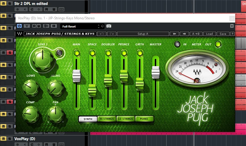Click the GIRTH fader handle

(x=140, y=84)
